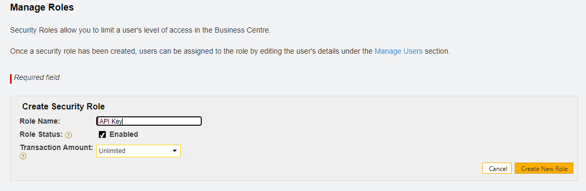Click the Transaction Amount label text
Image resolution: width=586 pixels, height=191 pixels.
click(x=57, y=147)
